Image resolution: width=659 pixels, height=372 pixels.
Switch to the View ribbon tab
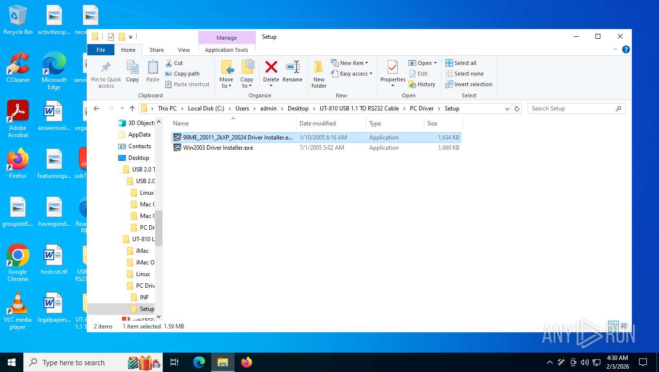click(x=184, y=50)
